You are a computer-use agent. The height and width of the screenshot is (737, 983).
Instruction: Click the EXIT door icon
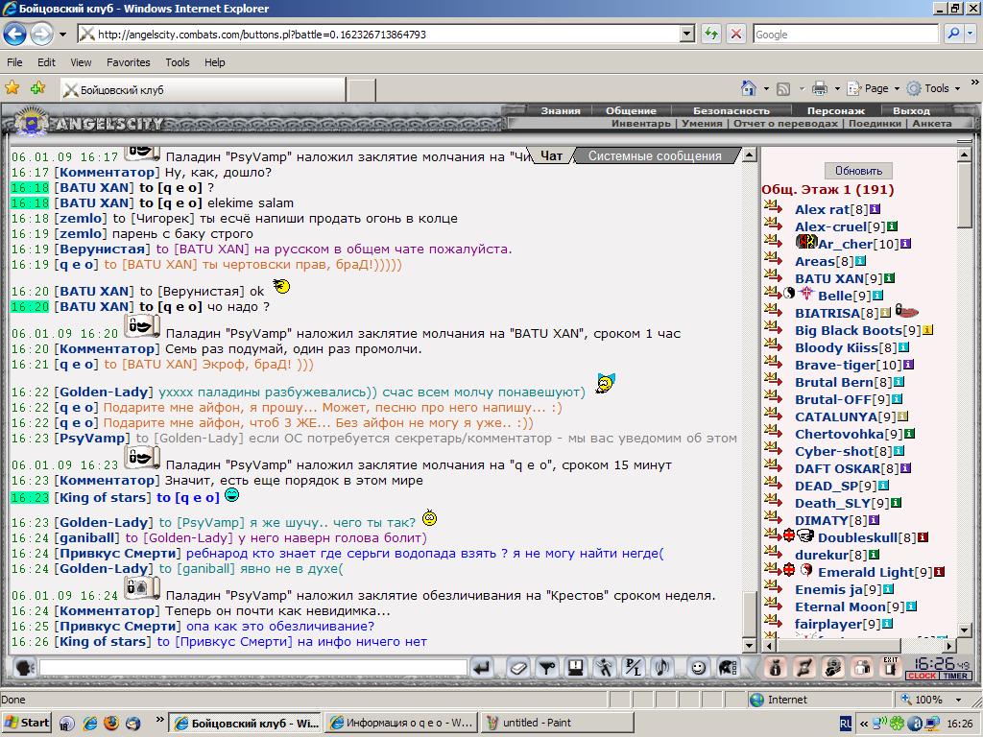tap(891, 668)
